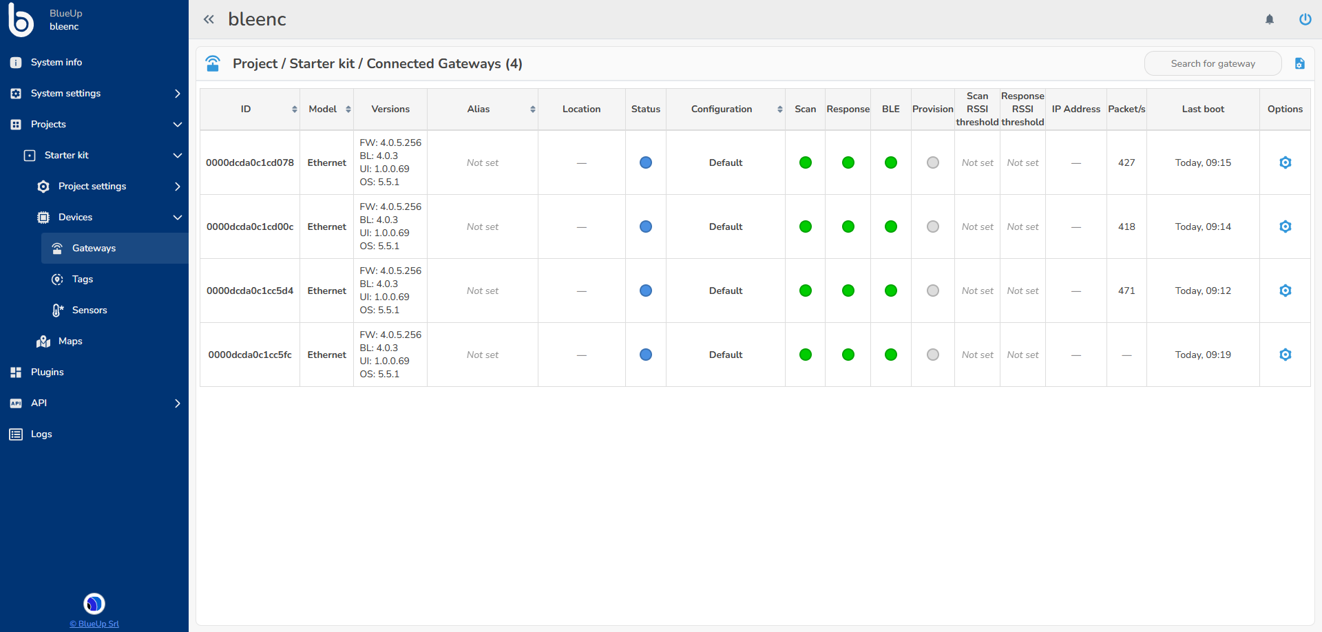Image resolution: width=1322 pixels, height=632 pixels.
Task: Open Logs in the sidebar
Action: coord(41,434)
